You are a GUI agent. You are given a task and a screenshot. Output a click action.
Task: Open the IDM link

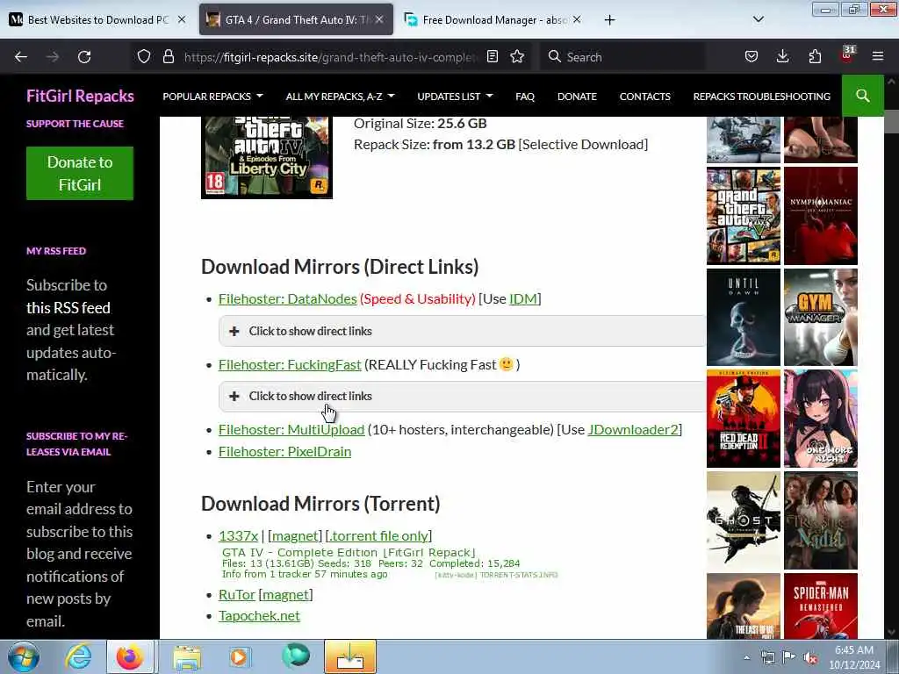coord(523,298)
